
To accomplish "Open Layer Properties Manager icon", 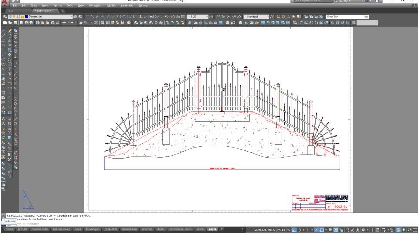I will (x=4, y=17).
